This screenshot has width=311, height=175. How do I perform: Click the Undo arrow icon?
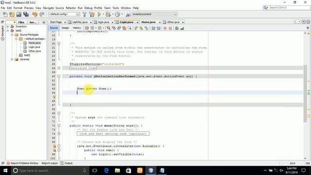tap(35, 14)
